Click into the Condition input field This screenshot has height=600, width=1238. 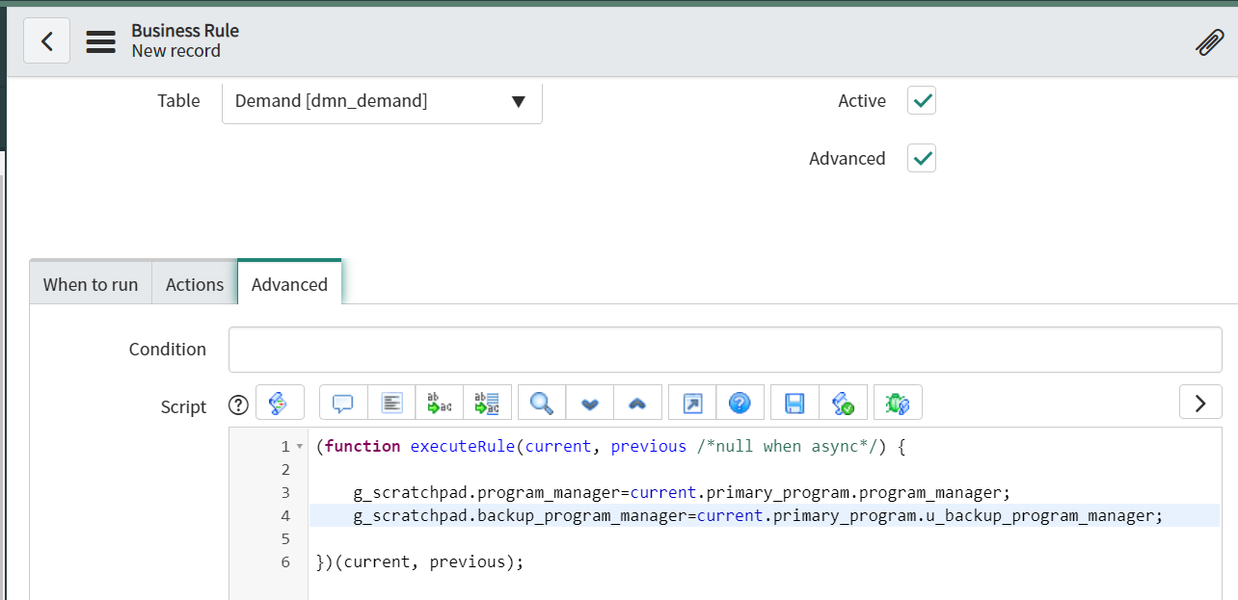(x=724, y=350)
